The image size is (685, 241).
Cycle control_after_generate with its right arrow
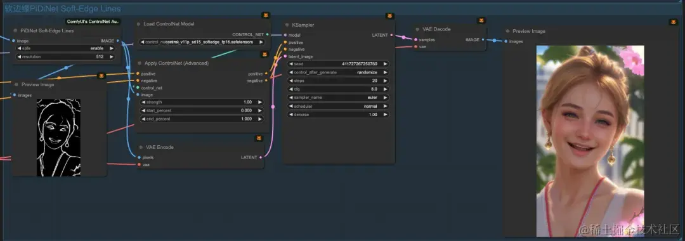click(x=385, y=72)
